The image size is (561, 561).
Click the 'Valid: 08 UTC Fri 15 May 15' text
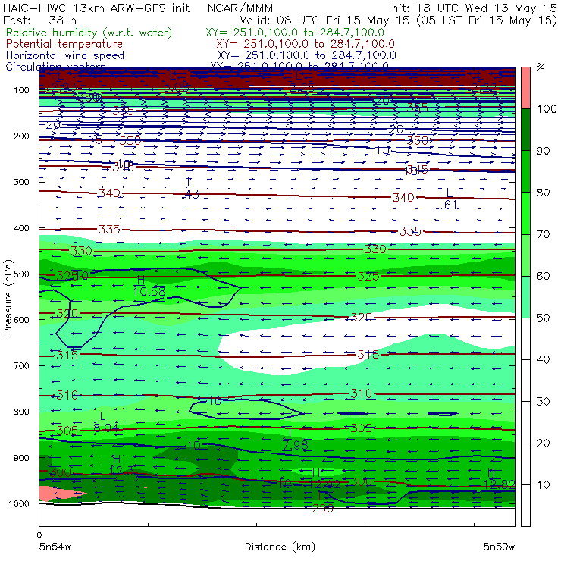324,20
